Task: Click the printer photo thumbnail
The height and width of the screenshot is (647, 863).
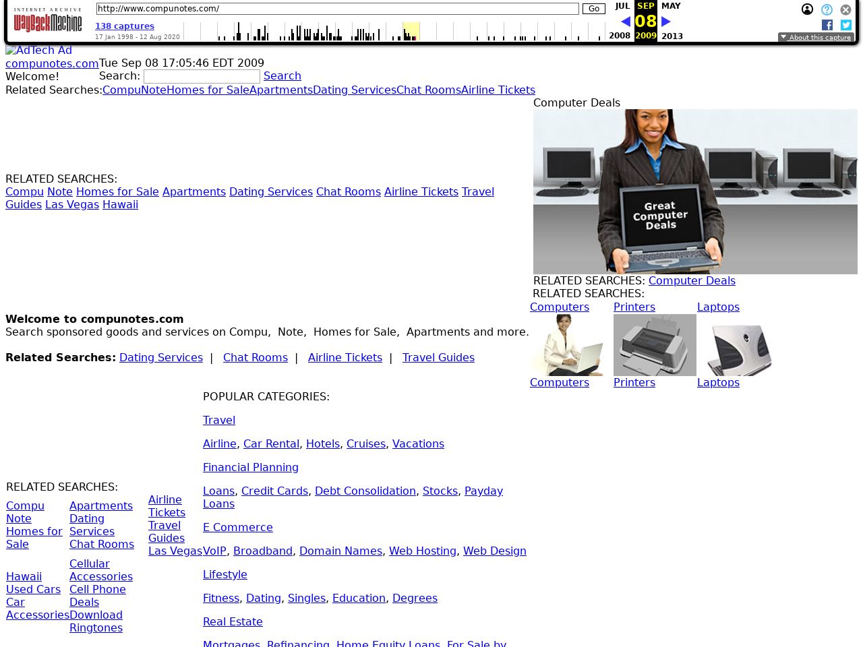Action: point(655,345)
